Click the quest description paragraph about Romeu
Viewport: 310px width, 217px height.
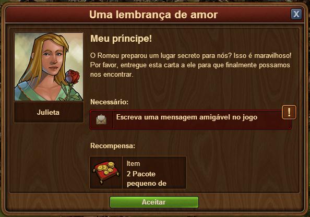[190, 65]
